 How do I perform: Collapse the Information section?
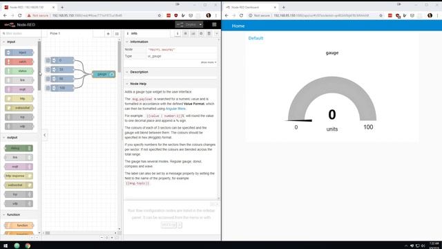[171, 41]
